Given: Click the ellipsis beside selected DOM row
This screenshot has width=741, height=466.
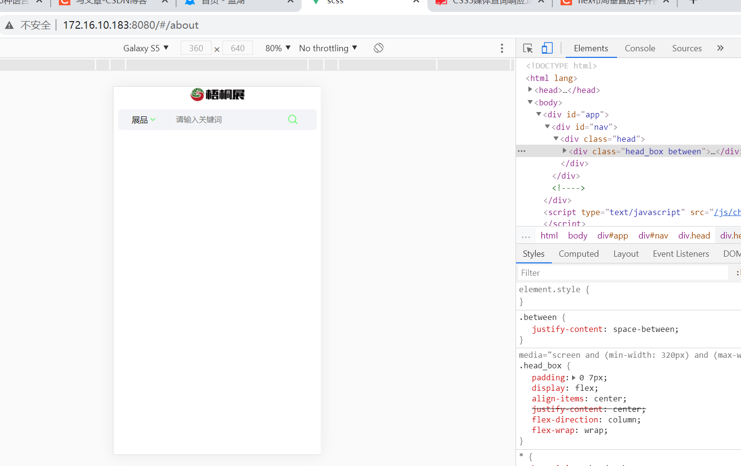Looking at the screenshot, I should 522,151.
